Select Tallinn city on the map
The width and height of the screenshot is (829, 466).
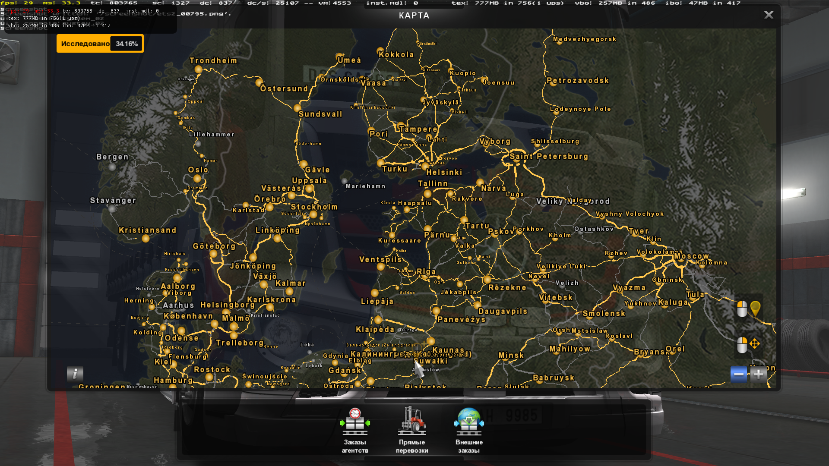click(x=427, y=193)
